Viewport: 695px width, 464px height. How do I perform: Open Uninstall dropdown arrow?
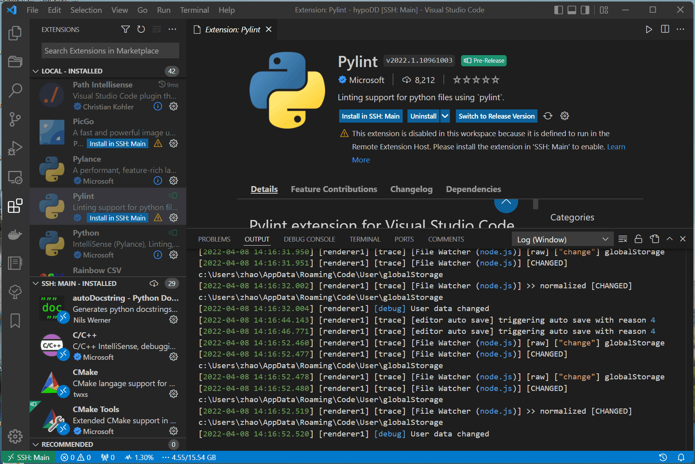(x=445, y=116)
